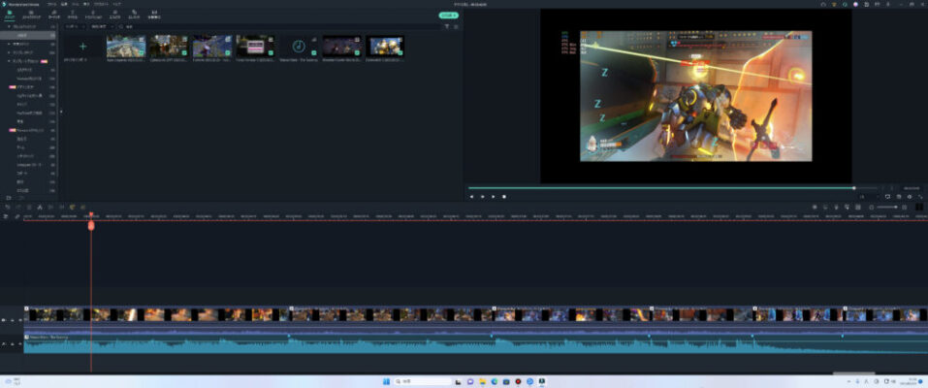Toggle visibility eye on the video track
The width and height of the screenshot is (928, 388).
pos(19,320)
